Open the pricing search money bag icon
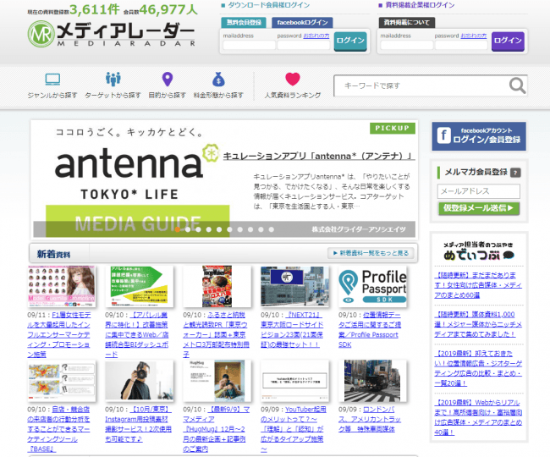Viewport: 550px width, 457px height. tap(218, 80)
